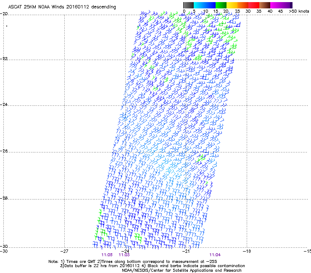Select the blue 10-15 knots legend swatch
This screenshot has width=311, height=273.
coord(210,5)
